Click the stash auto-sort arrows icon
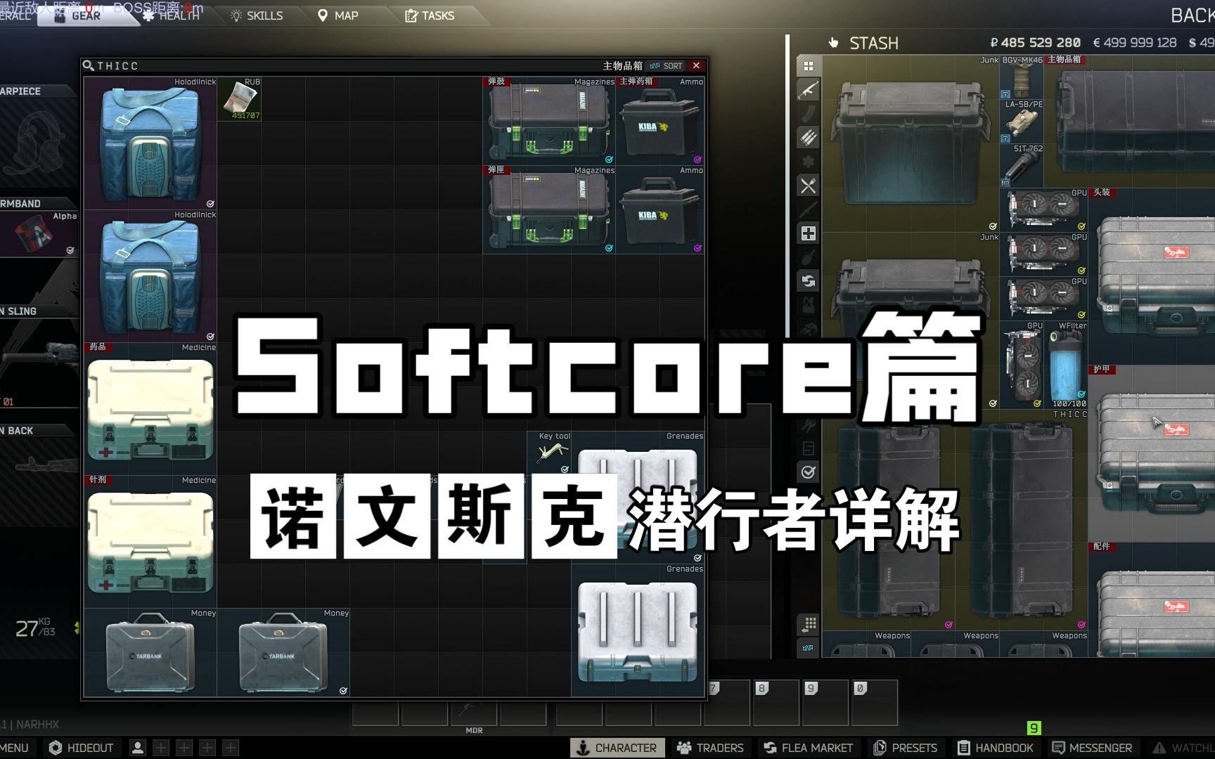 [809, 648]
